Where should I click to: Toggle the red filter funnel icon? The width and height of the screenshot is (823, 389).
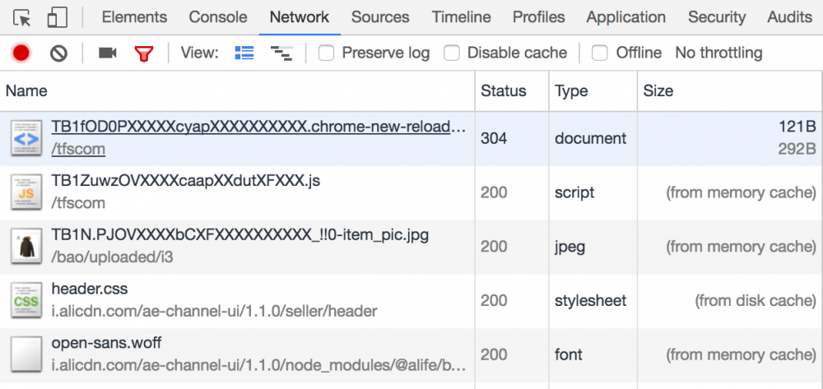coord(143,53)
